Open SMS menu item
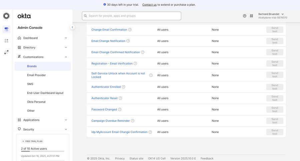300x161 pixels. tap(30, 84)
